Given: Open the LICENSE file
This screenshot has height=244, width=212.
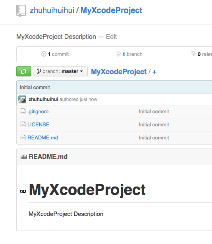Looking at the screenshot, I should [39, 125].
